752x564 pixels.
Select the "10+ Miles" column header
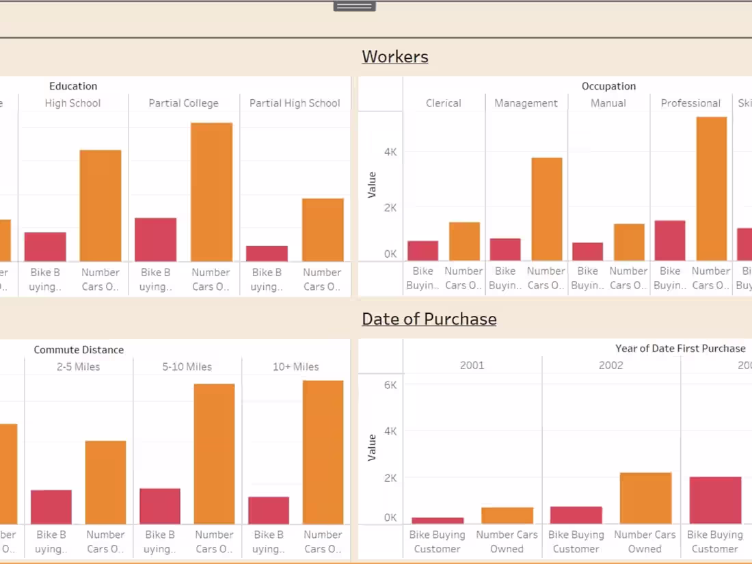click(295, 366)
